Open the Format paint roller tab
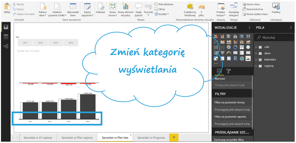Image resolution: width=296 pixels, height=143 pixels. click(229, 71)
